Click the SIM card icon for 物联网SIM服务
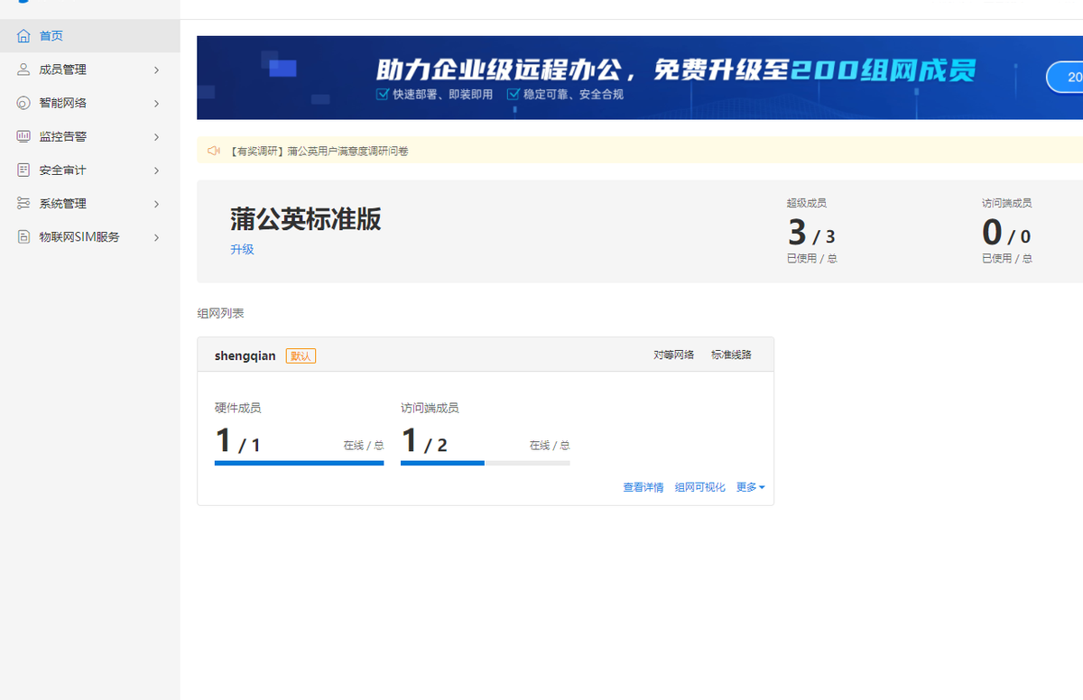This screenshot has height=700, width=1083. (x=23, y=236)
